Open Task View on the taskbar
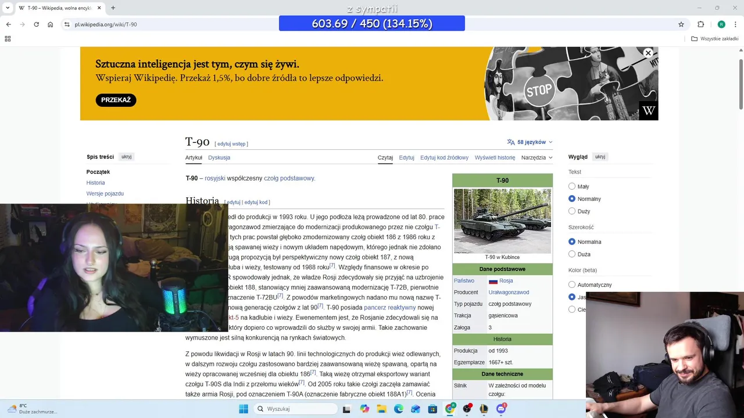The image size is (744, 418). pos(347,409)
